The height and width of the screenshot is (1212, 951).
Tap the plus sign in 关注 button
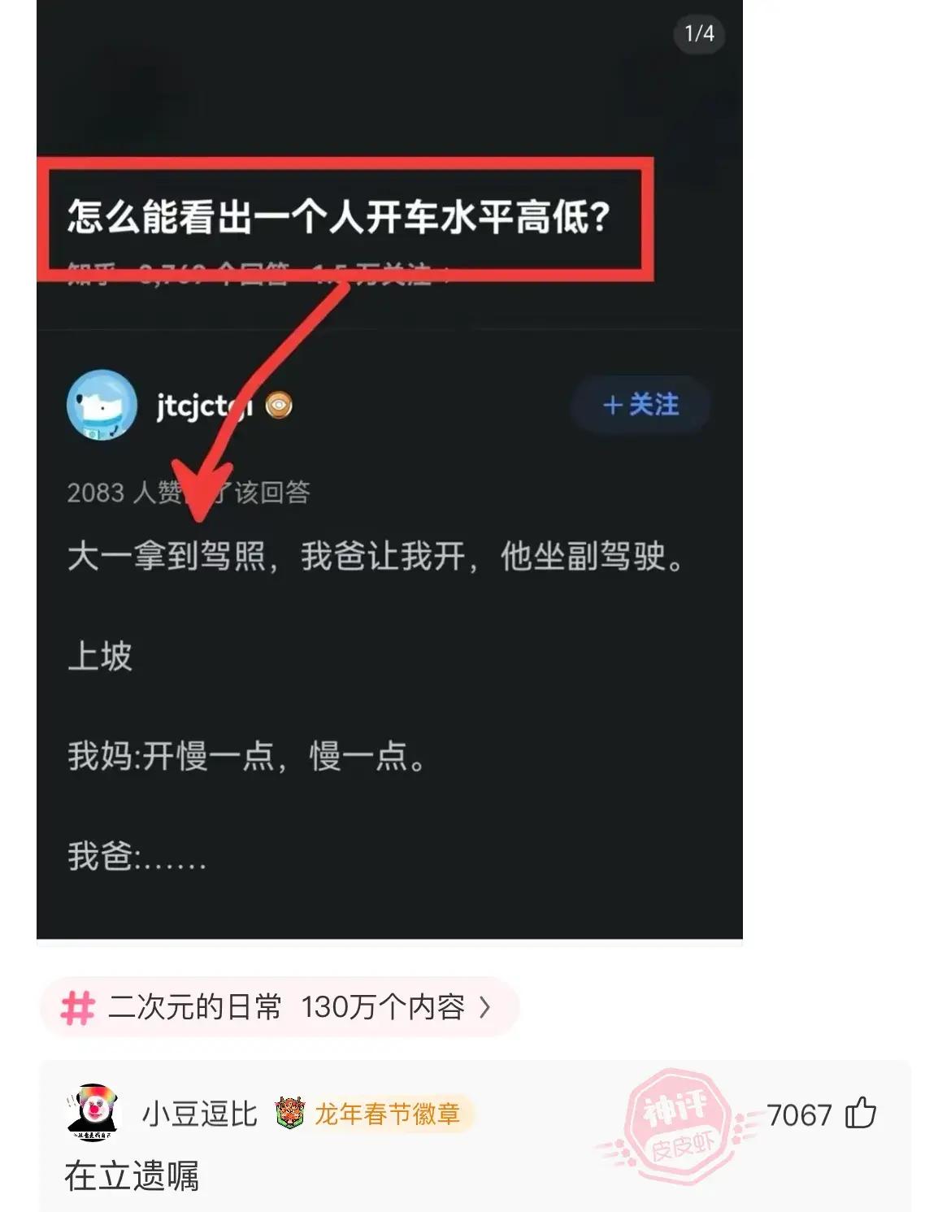coord(613,405)
